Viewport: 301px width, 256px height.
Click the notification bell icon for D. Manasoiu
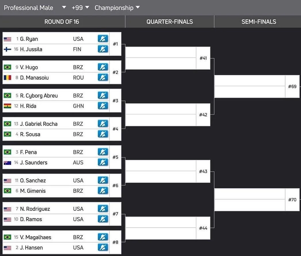pos(103,77)
